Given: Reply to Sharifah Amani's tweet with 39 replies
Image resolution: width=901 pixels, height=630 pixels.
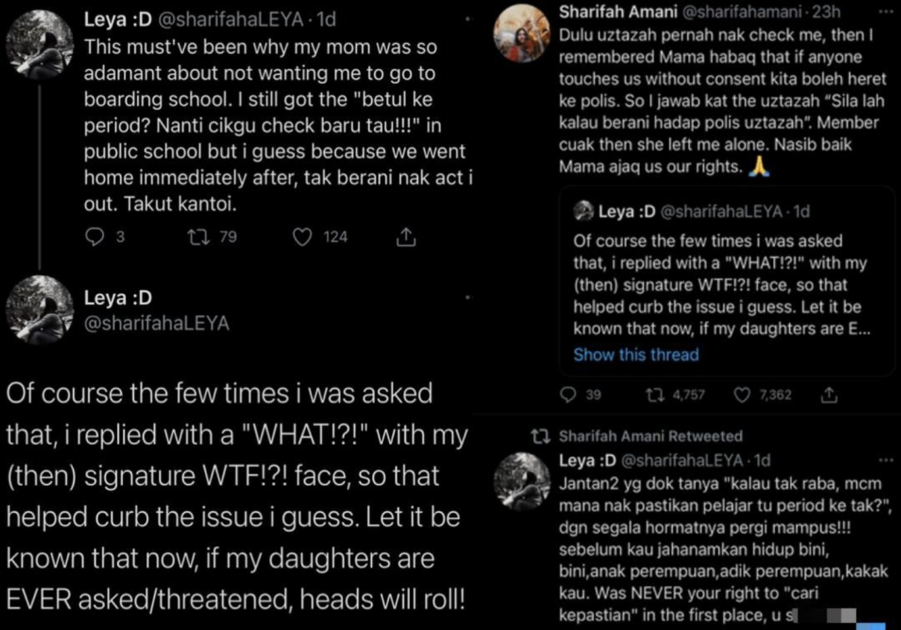Looking at the screenshot, I should [x=568, y=395].
